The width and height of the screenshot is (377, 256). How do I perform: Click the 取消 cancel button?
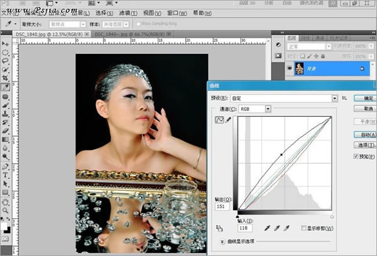365,109
